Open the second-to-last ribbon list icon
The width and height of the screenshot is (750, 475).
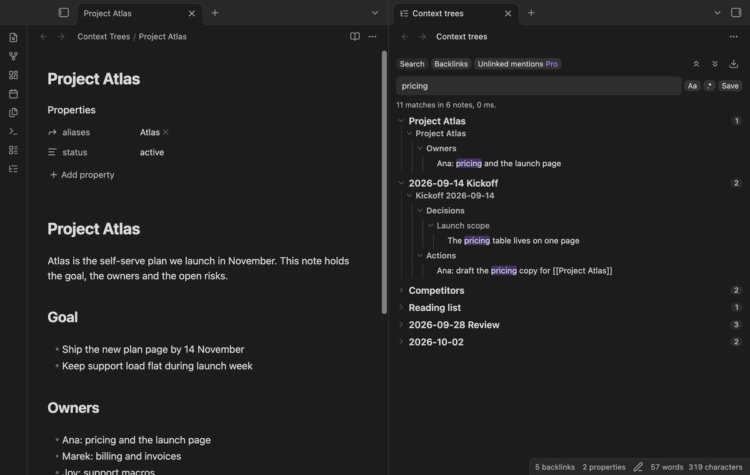coord(13,150)
